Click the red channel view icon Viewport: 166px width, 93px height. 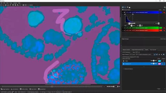pyautogui.click(x=164, y=30)
